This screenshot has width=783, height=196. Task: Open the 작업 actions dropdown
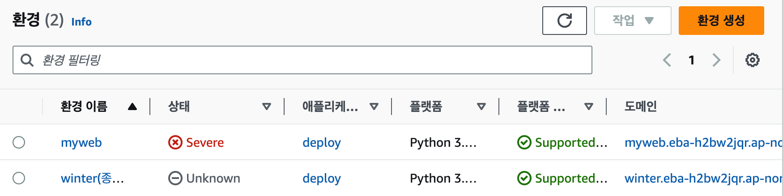(633, 21)
